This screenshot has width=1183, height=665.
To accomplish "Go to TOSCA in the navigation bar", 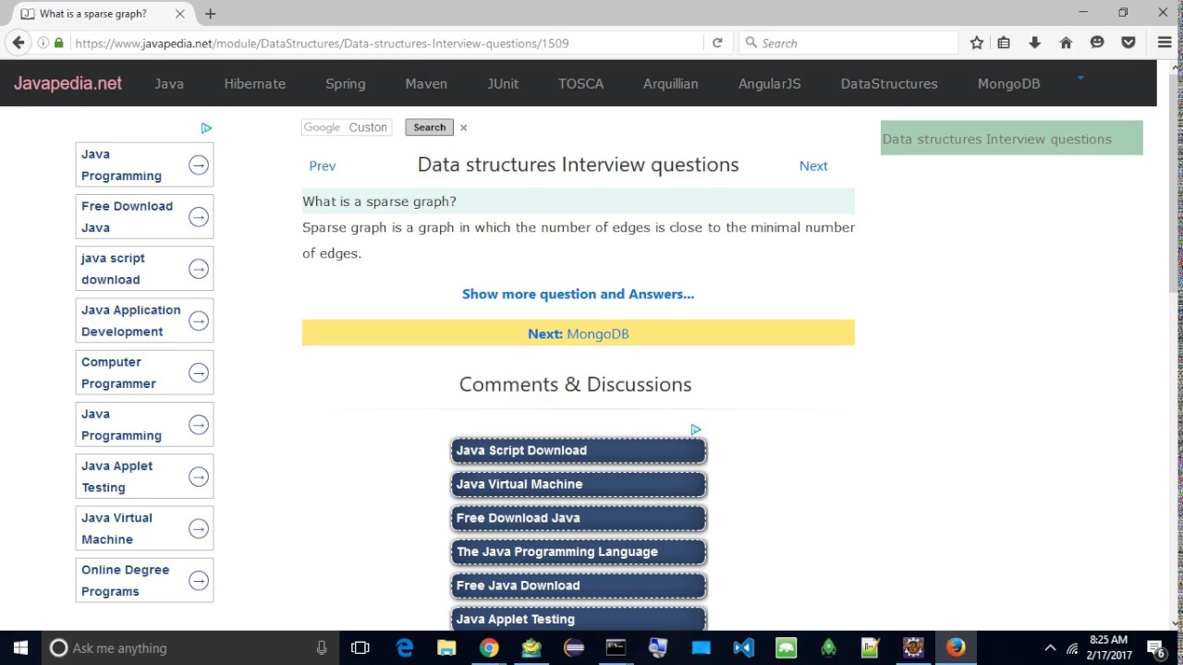I will [x=580, y=83].
